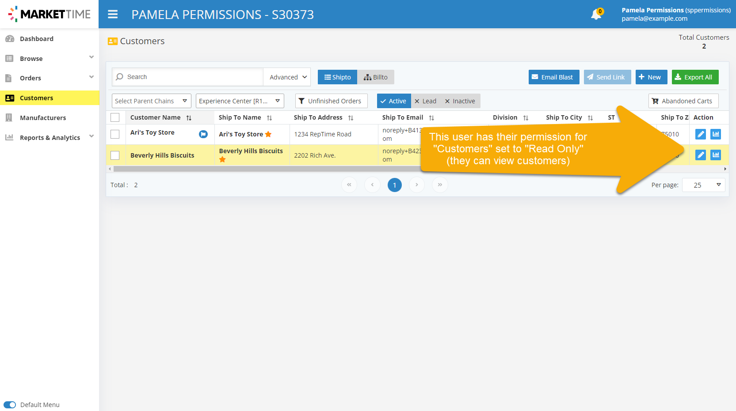Screen dimensions: 736x411
Task: Check the select-all checkbox in table header
Action: pyautogui.click(x=115, y=117)
